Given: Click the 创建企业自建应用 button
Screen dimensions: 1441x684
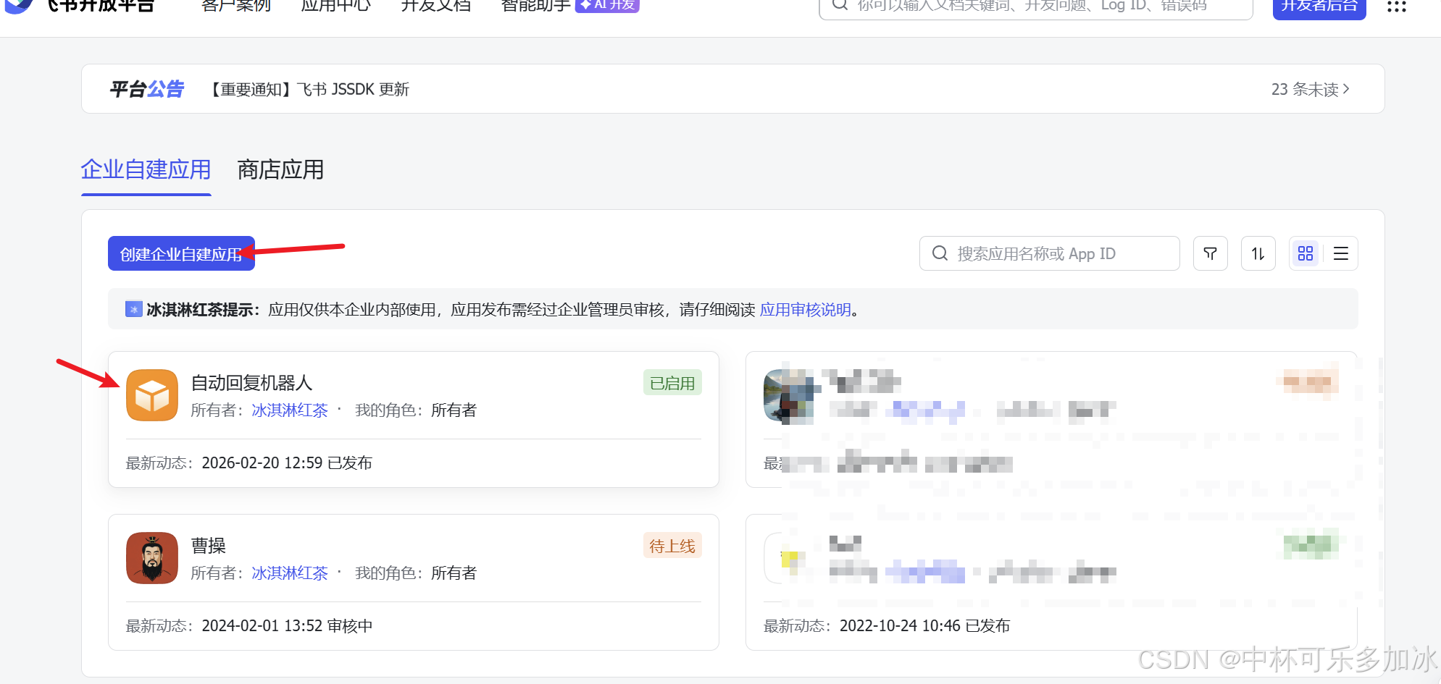Looking at the screenshot, I should (181, 253).
